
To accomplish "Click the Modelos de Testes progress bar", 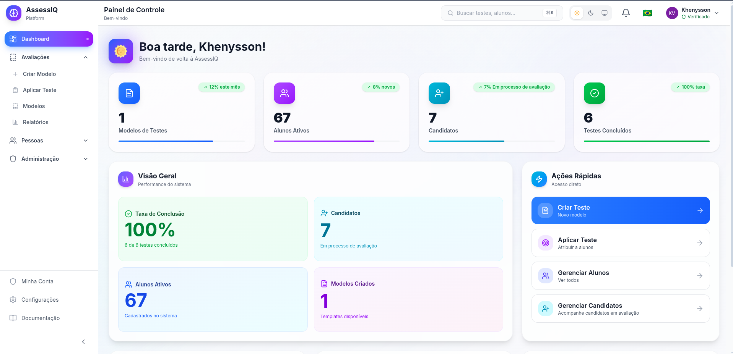I will 182,141.
